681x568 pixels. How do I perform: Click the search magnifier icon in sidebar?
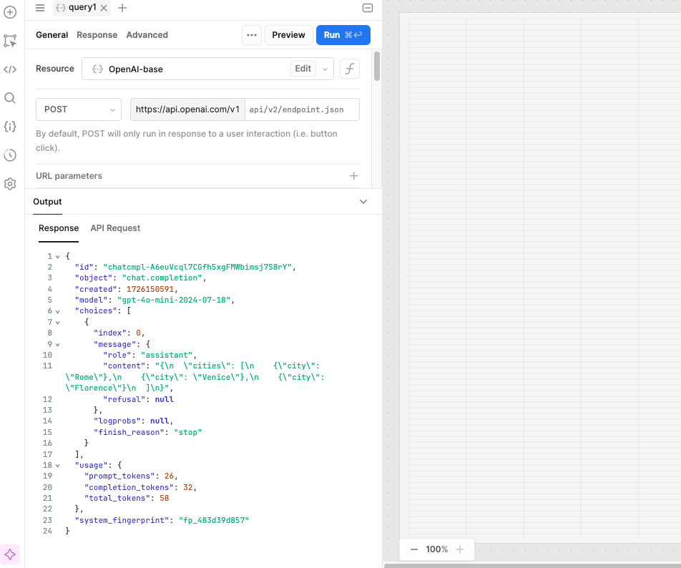pyautogui.click(x=10, y=98)
